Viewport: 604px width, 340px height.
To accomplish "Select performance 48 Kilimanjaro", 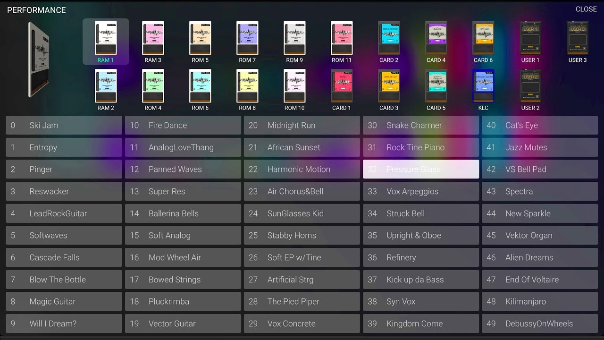I will [x=540, y=301].
